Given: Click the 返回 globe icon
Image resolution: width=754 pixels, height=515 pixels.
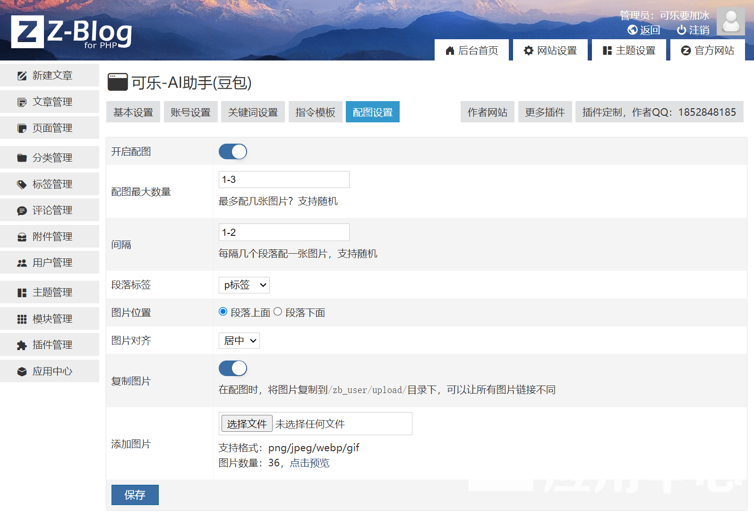Looking at the screenshot, I should coord(633,30).
